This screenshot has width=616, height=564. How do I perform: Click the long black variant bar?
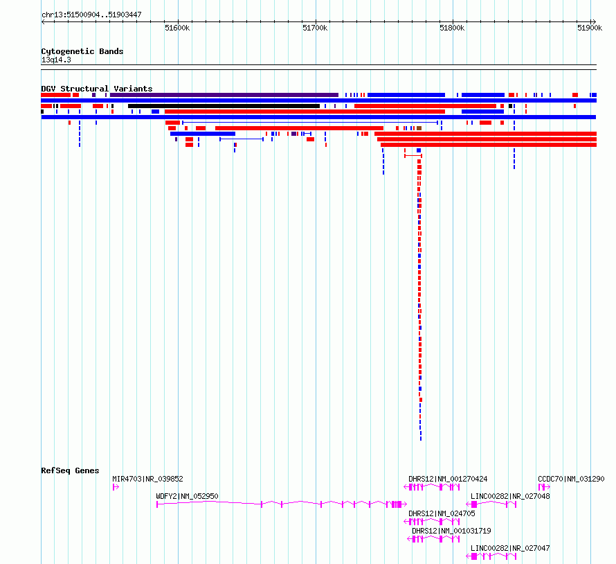[x=224, y=106]
